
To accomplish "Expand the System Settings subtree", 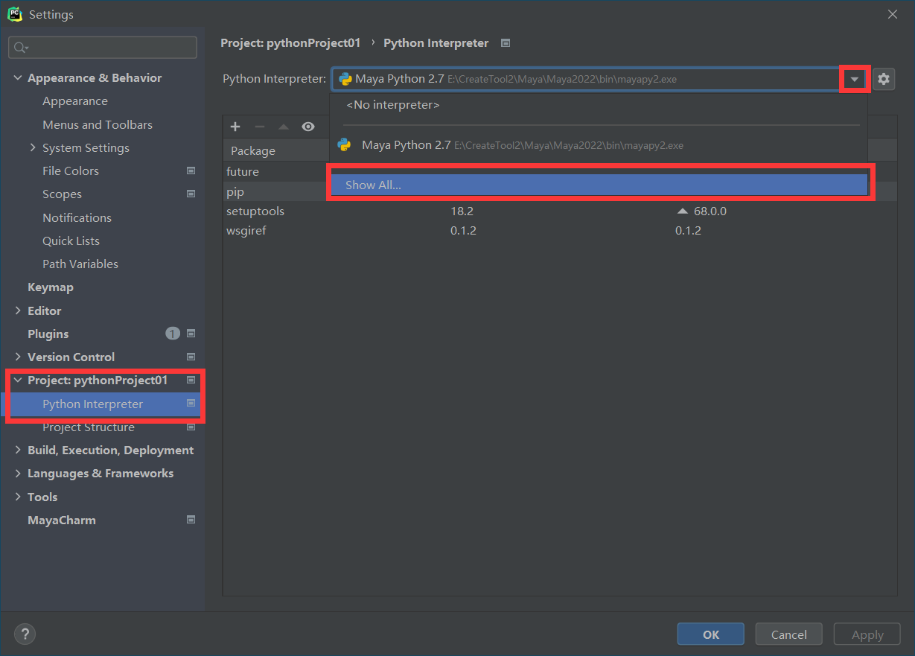I will (33, 147).
